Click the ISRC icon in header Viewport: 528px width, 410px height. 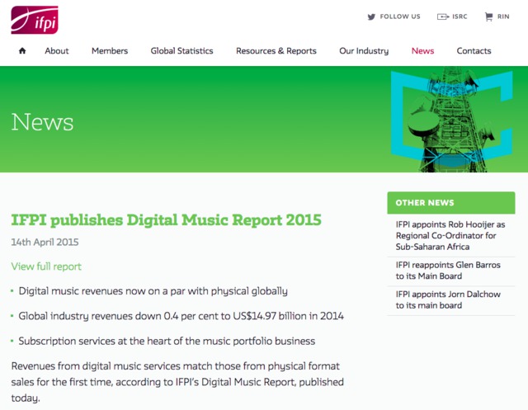tap(442, 16)
